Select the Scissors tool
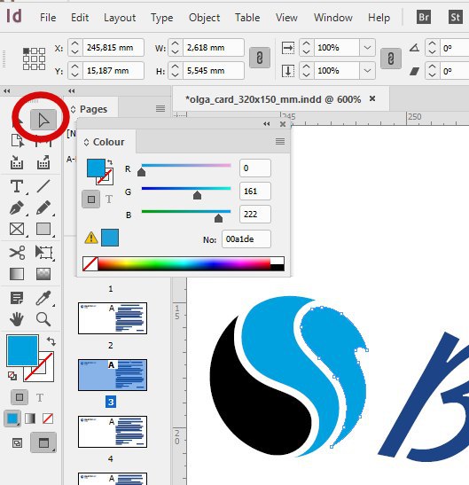 click(17, 253)
